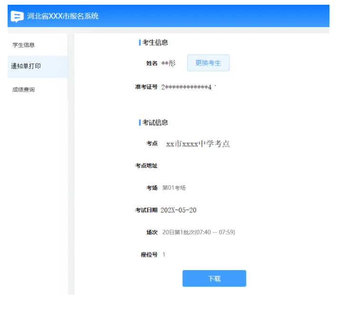
Task: Open the 学生信息 sidebar menu
Action: [24, 45]
